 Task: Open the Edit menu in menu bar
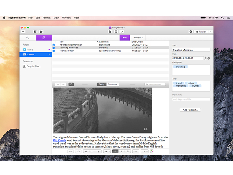pyautogui.click(x=37, y=18)
